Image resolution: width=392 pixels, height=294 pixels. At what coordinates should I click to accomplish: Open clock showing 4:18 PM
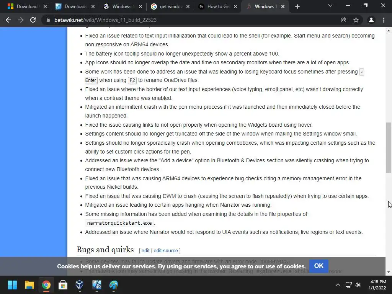tap(377, 285)
